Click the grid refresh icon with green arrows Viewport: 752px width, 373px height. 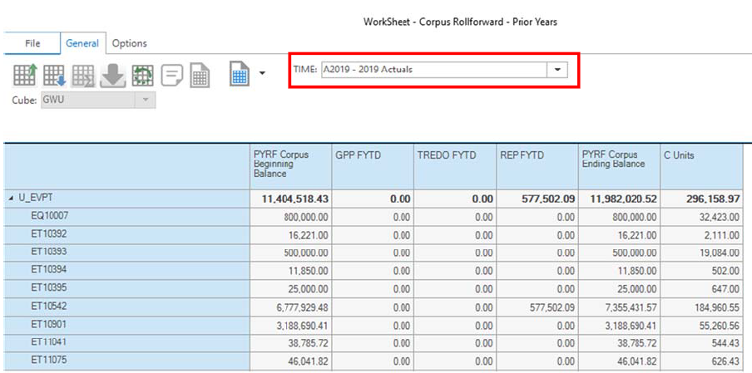pos(142,75)
